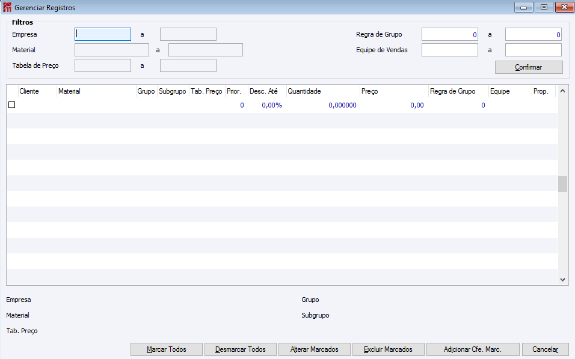Click the Cancelar button
Image resolution: width=575 pixels, height=359 pixels.
coord(546,349)
